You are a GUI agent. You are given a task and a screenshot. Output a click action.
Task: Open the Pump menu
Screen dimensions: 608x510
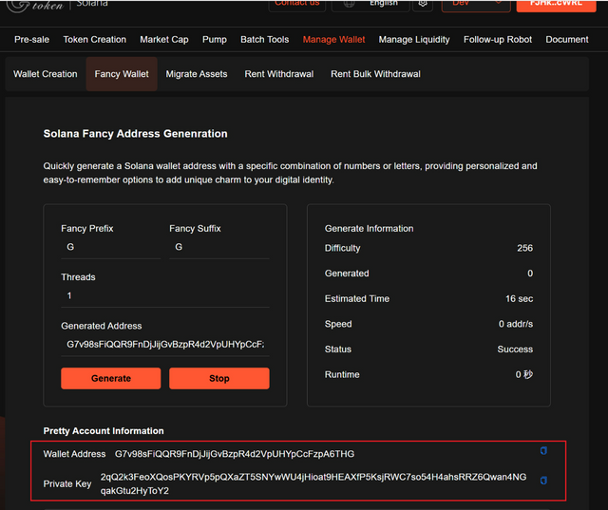pos(215,40)
